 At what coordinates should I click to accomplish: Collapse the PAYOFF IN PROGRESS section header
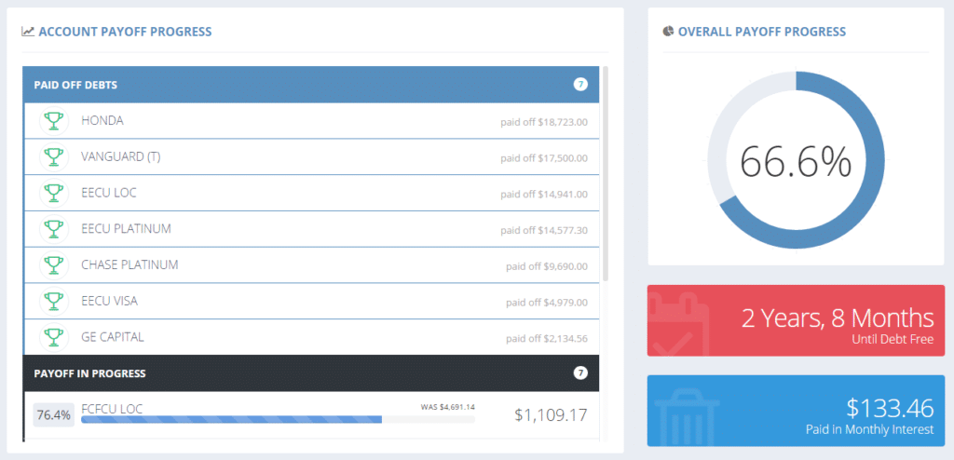[x=311, y=373]
